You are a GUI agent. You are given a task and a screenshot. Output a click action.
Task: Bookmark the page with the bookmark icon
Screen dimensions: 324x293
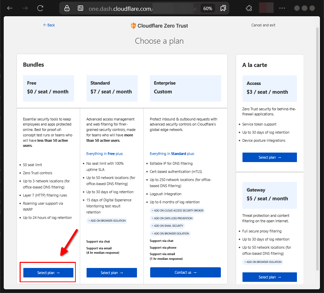click(223, 8)
